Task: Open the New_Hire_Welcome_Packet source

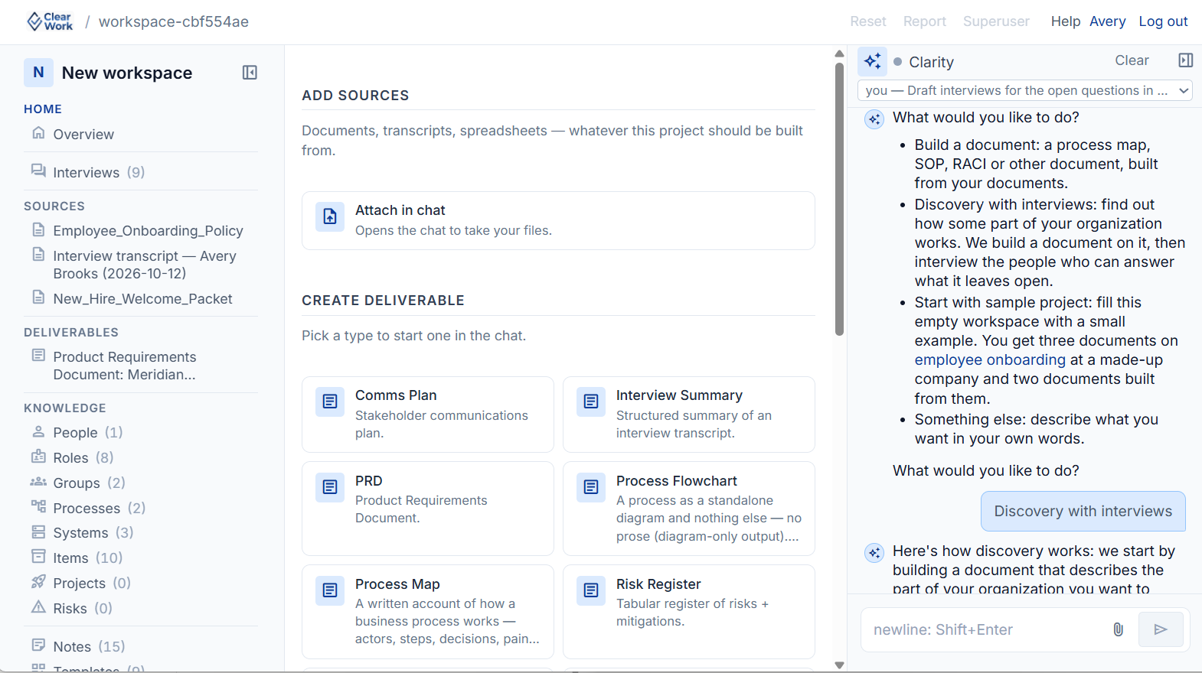Action: point(141,298)
